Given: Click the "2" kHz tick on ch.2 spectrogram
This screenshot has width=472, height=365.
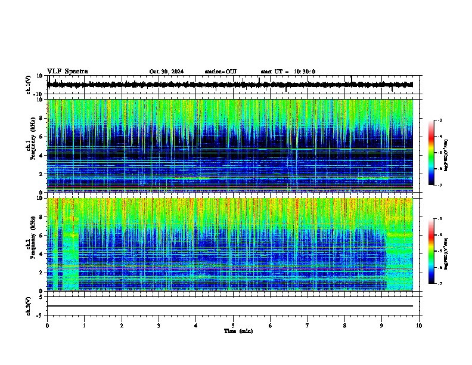Looking at the screenshot, I should click(x=41, y=273).
